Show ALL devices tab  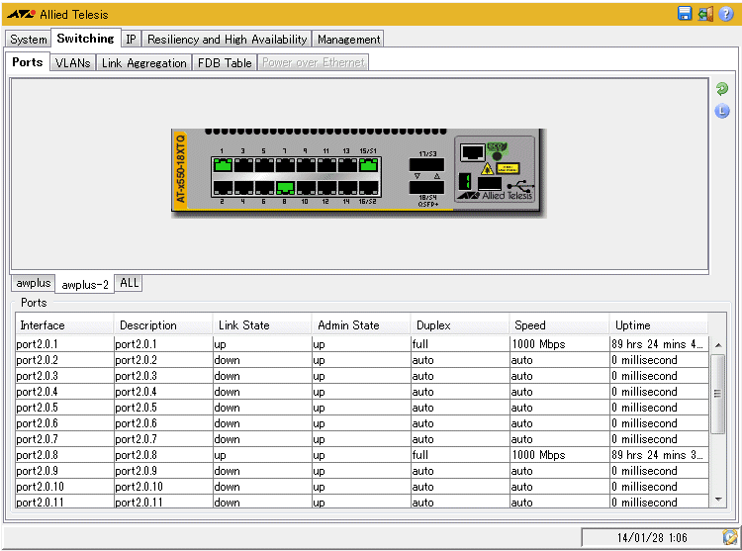pos(129,283)
